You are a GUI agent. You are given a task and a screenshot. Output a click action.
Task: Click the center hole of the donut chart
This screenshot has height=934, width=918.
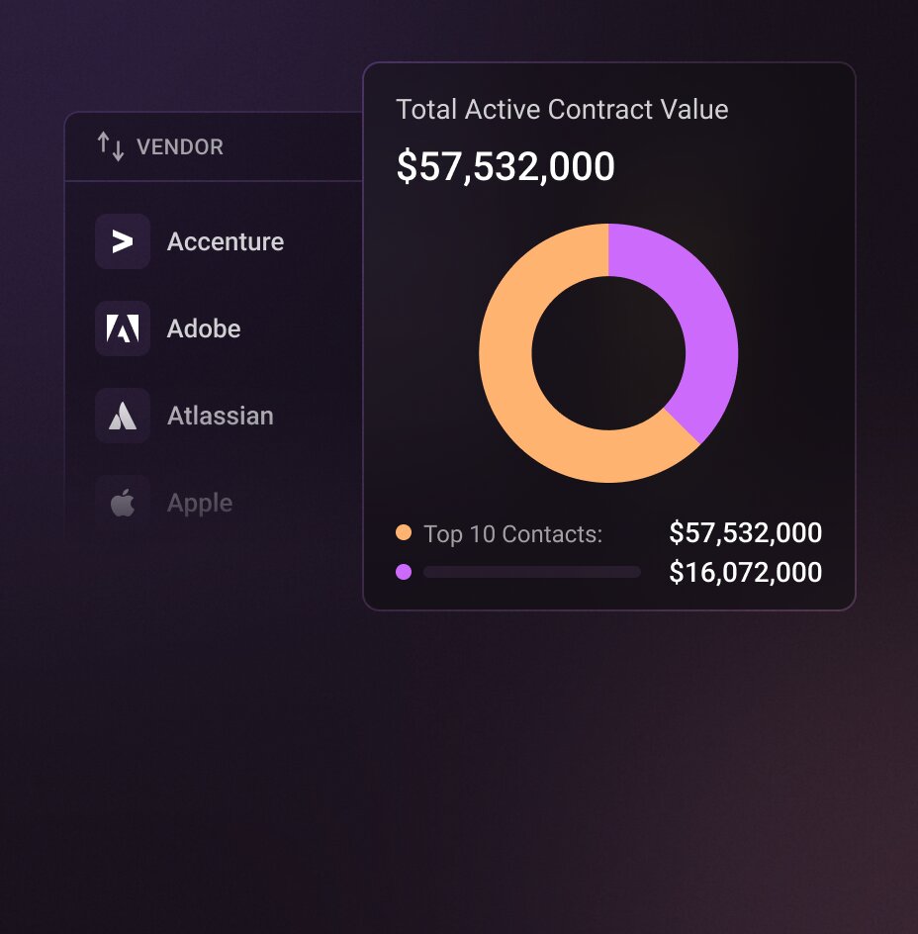point(608,353)
